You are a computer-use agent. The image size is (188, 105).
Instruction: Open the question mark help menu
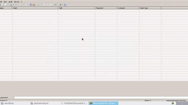[x=21, y=2]
